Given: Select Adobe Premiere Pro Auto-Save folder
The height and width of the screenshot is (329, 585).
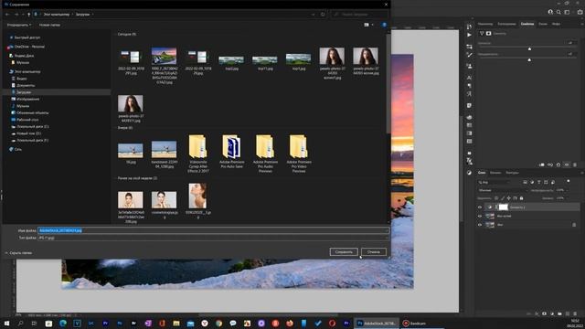Looking at the screenshot, I should [231, 153].
